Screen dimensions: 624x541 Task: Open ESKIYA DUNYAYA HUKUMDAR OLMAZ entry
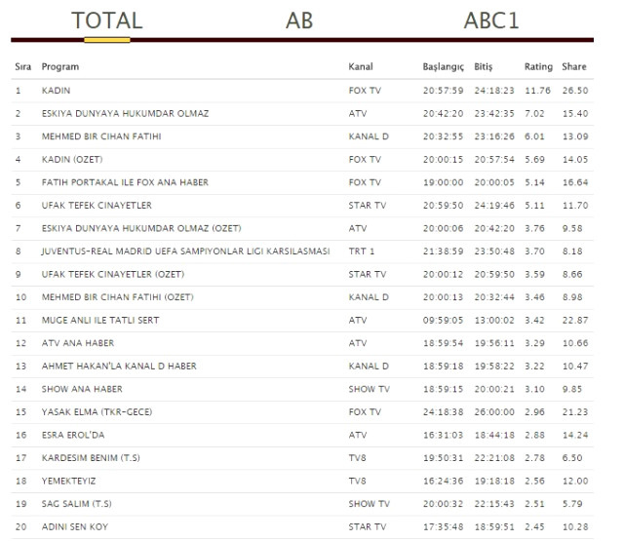(x=125, y=114)
